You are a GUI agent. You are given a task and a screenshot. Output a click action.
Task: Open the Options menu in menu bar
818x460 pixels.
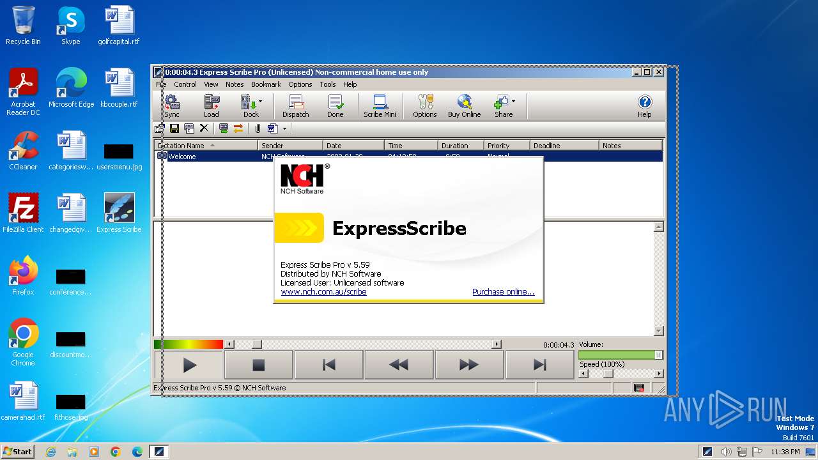tap(300, 84)
